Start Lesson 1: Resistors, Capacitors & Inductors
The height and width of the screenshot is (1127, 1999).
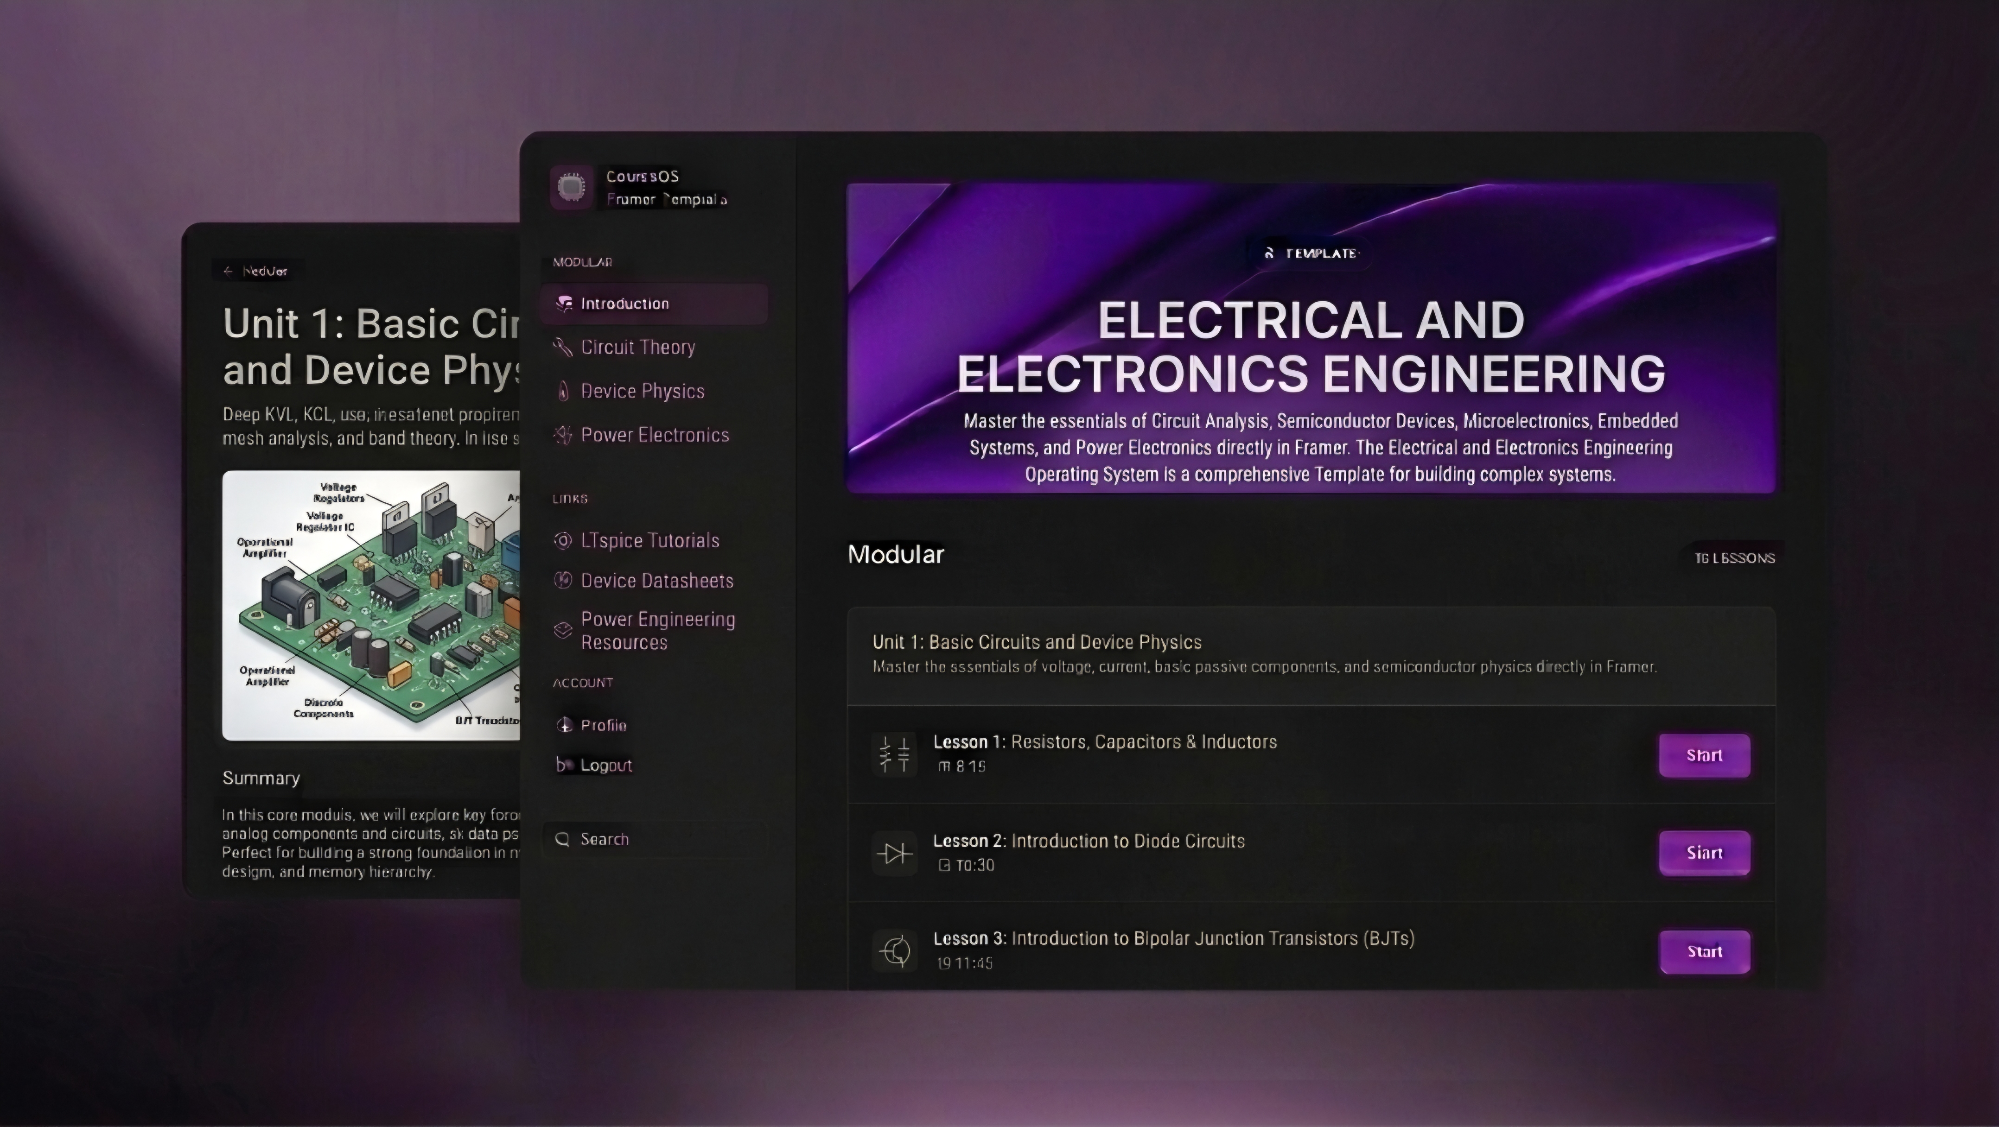1704,755
